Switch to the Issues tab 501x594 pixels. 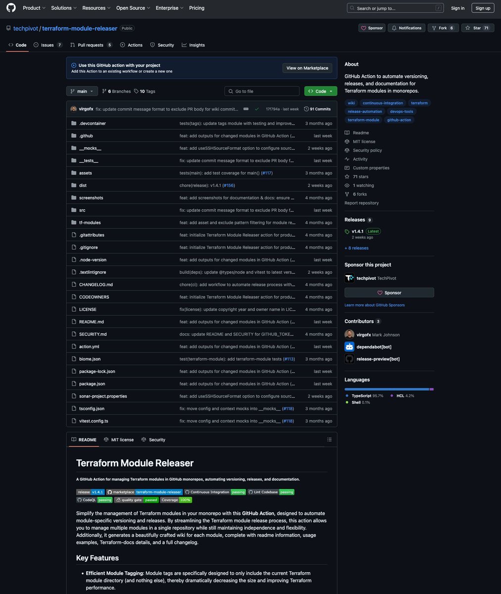tap(48, 45)
